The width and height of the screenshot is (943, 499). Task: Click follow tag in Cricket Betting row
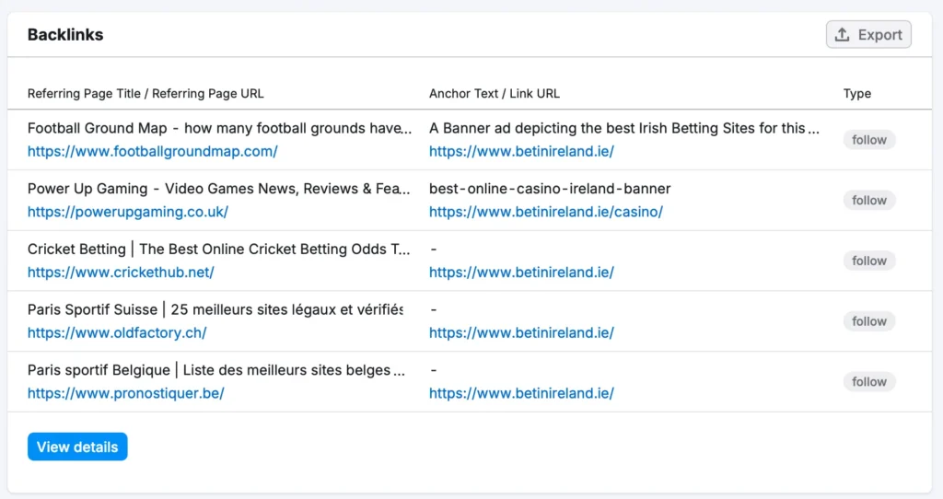pyautogui.click(x=869, y=261)
